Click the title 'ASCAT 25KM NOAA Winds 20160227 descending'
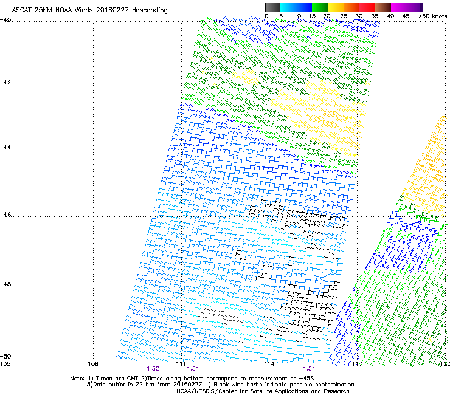 pos(89,10)
